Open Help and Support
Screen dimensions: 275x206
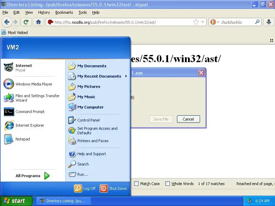tap(98, 154)
